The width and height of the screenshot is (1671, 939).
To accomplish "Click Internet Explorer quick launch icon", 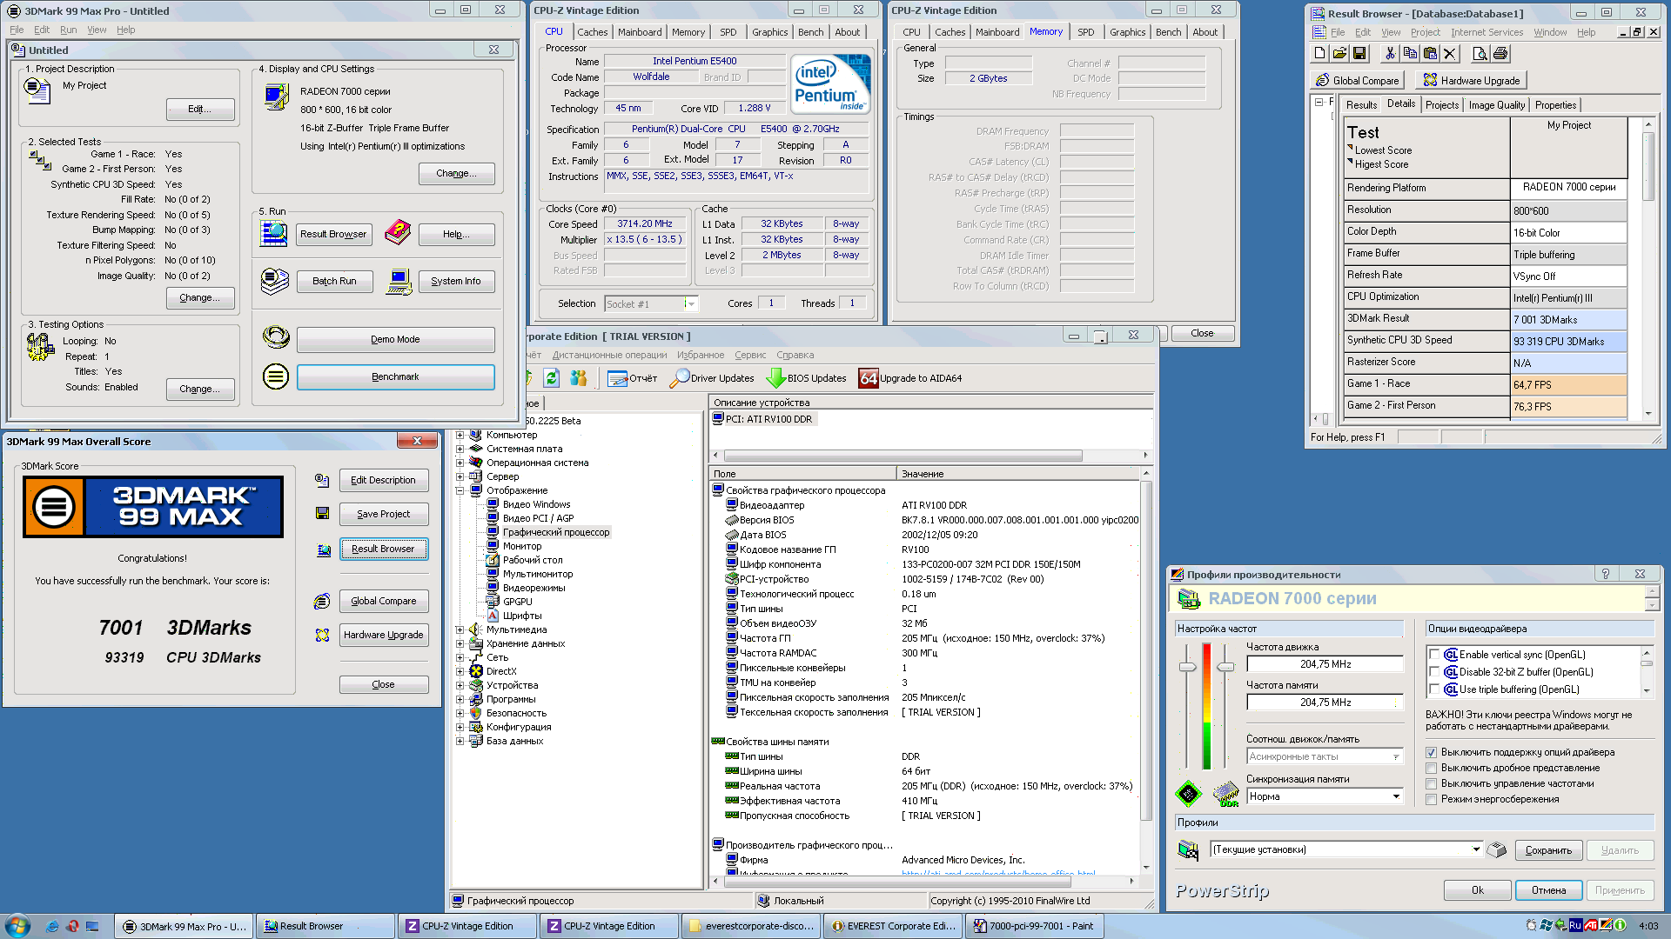I will click(x=53, y=926).
